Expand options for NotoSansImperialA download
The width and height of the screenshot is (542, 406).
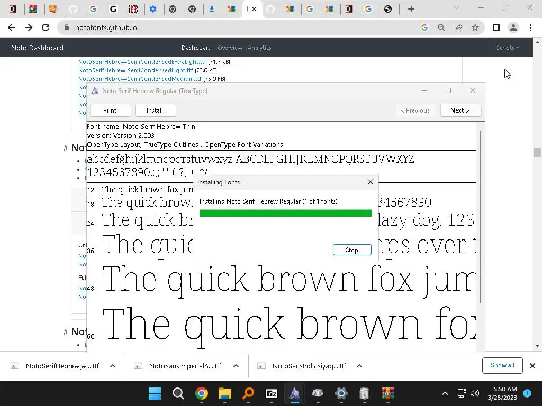[236, 366]
